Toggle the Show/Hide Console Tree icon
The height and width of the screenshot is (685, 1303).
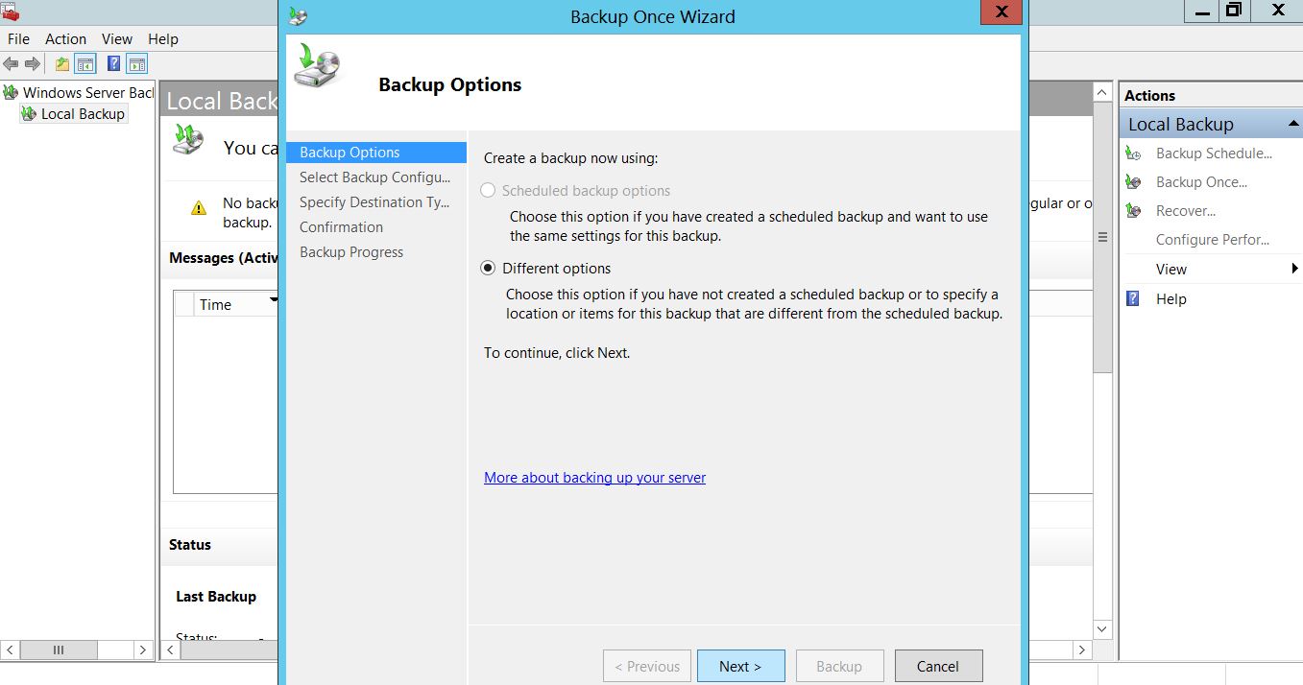pos(85,64)
